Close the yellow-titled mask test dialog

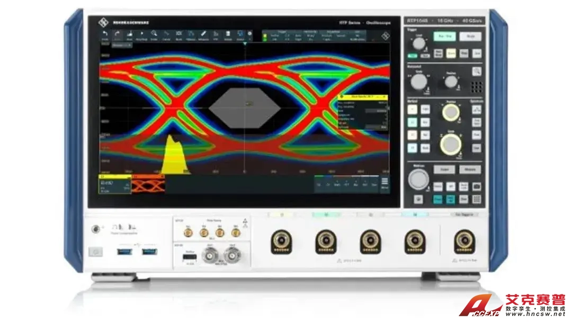[x=385, y=97]
